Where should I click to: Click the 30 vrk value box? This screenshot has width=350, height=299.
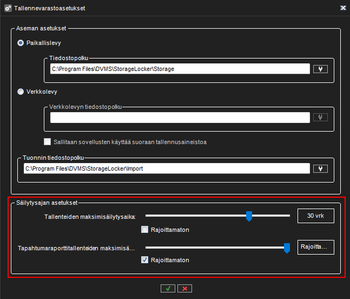pos(315,216)
